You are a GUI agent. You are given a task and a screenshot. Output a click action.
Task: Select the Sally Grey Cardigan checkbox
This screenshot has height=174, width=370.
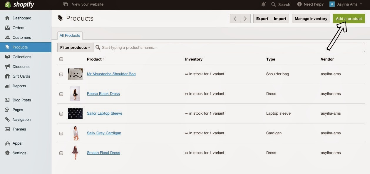coord(61,133)
